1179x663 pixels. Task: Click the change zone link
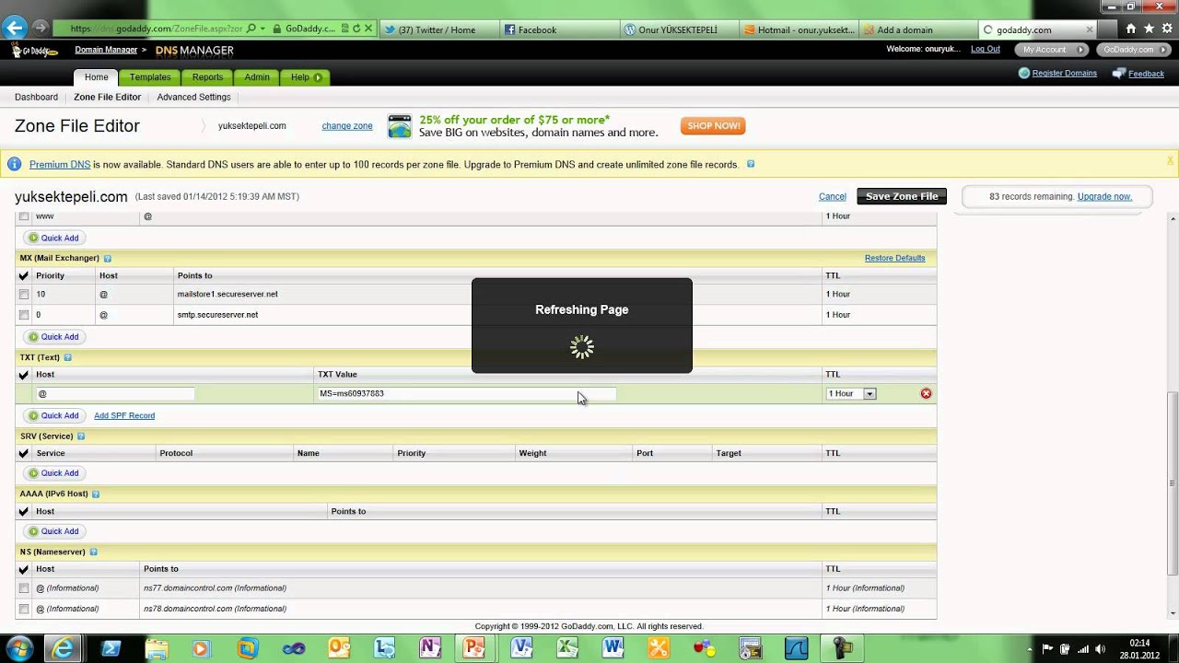347,126
